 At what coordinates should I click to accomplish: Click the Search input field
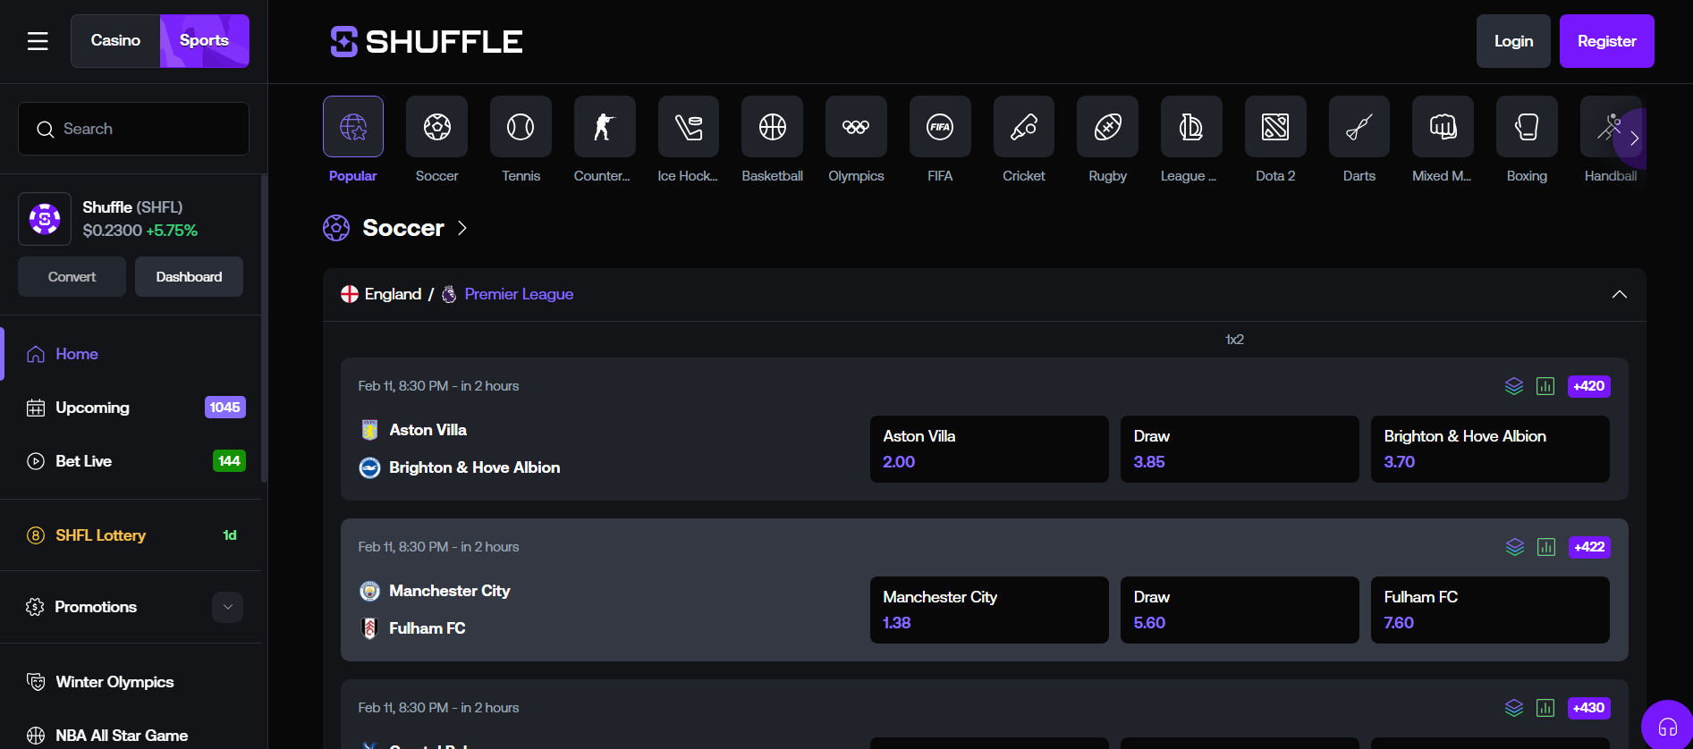pos(133,129)
